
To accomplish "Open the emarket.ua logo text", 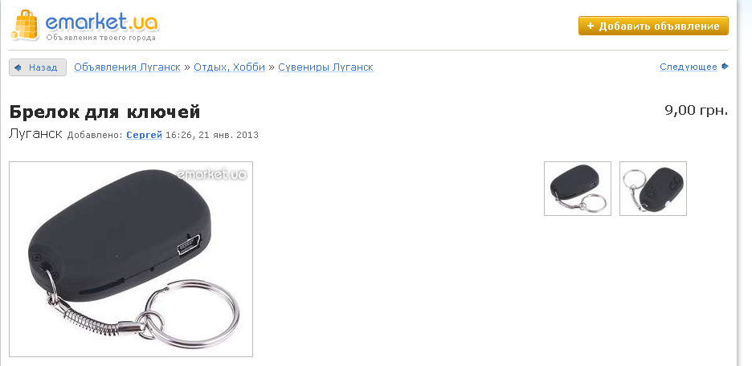I will click(102, 21).
